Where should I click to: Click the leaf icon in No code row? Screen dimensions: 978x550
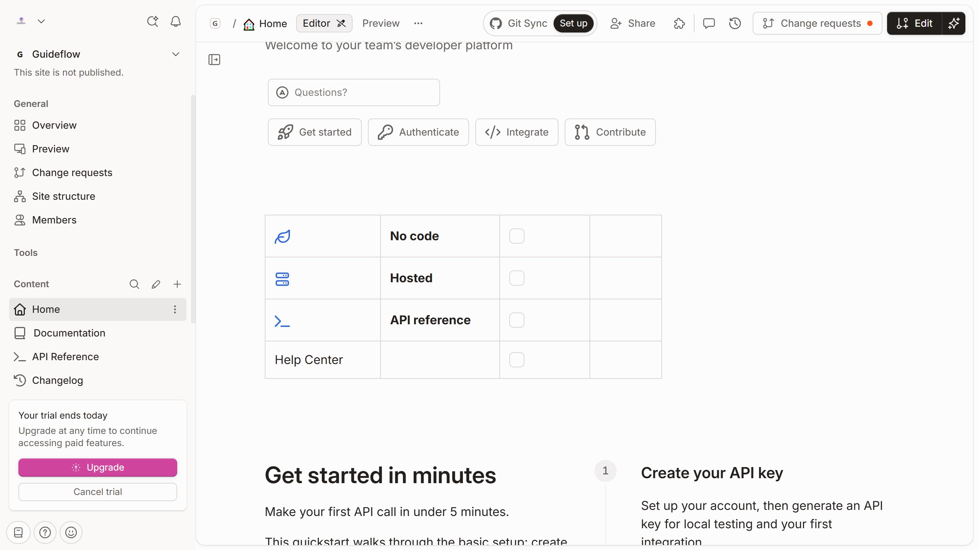[282, 237]
